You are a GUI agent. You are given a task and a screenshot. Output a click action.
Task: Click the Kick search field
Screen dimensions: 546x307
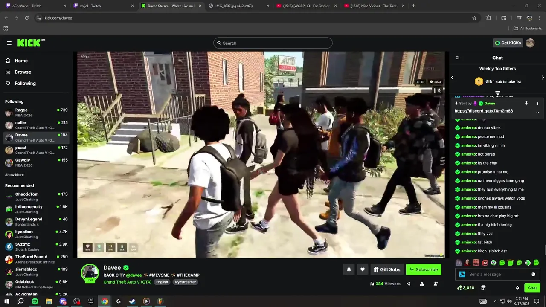click(x=273, y=43)
